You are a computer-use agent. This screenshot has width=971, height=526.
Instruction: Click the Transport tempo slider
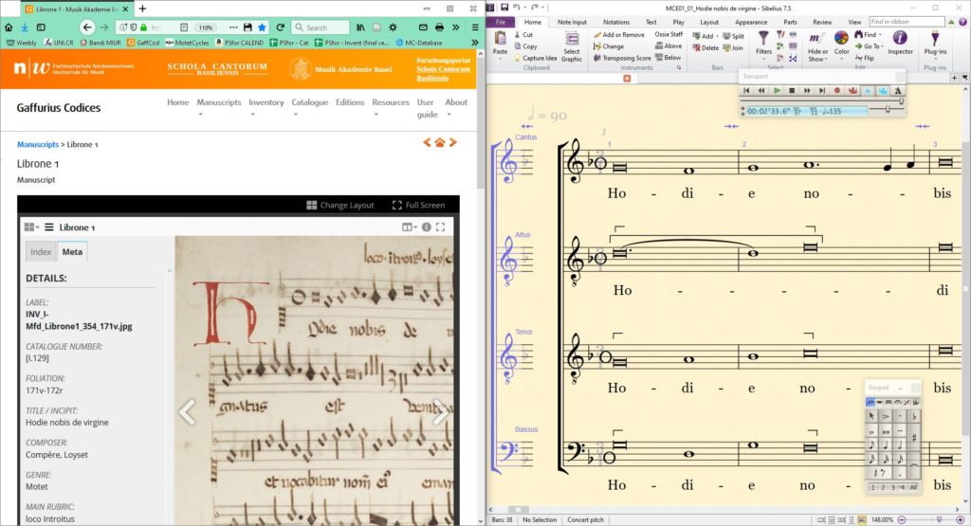(x=887, y=110)
